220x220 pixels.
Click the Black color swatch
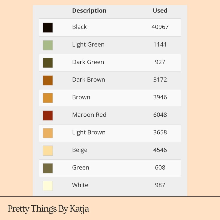pos(48,28)
